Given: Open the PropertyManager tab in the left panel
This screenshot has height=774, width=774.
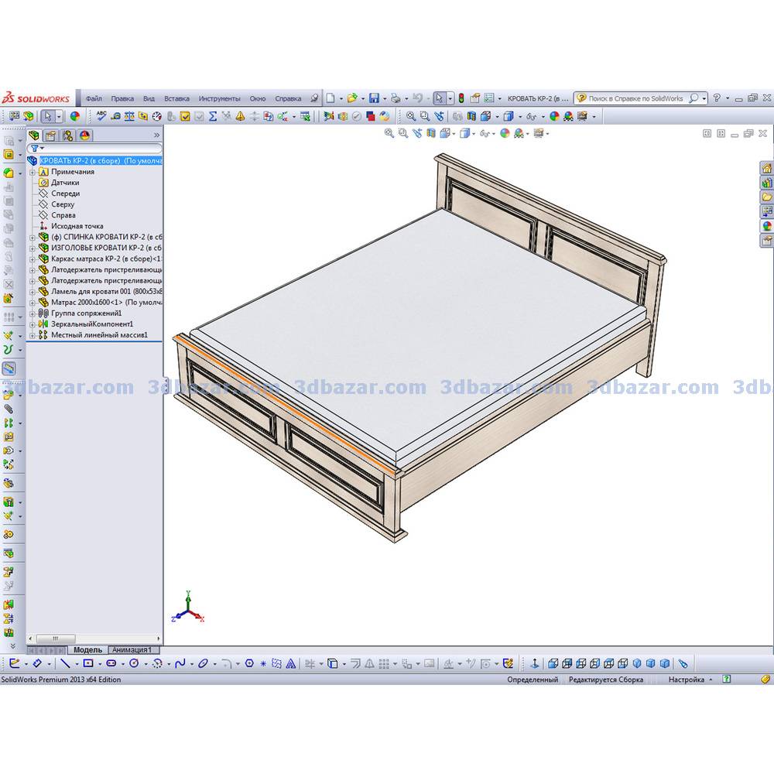Looking at the screenshot, I should [51, 135].
